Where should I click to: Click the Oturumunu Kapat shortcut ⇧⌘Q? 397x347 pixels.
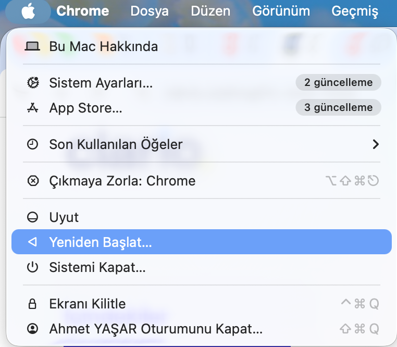point(359,329)
